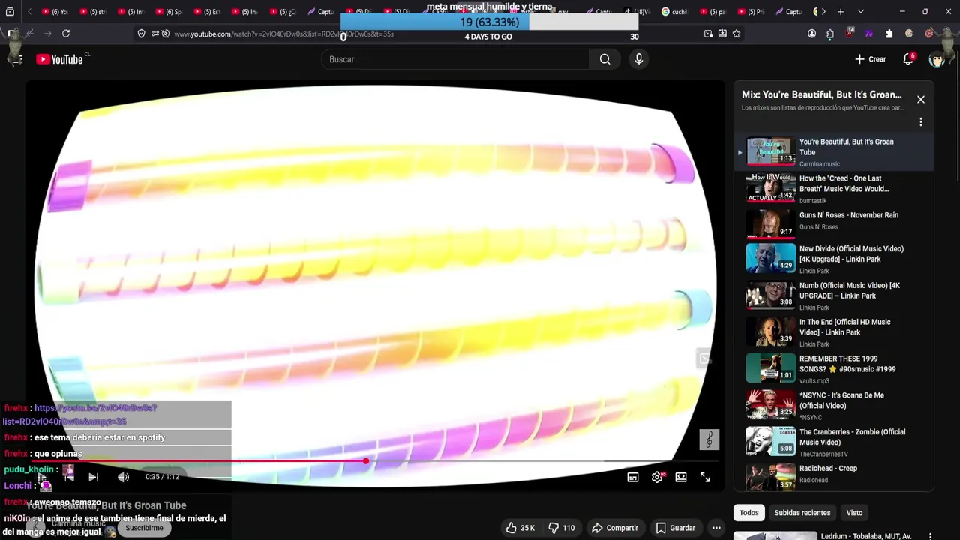Viewport: 960px width, 540px height.
Task: Select 'New Divide (Official Music Video)' title
Action: 851,253
